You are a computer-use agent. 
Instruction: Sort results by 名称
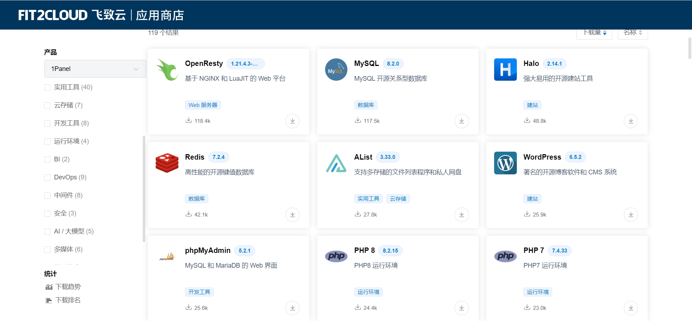[633, 33]
